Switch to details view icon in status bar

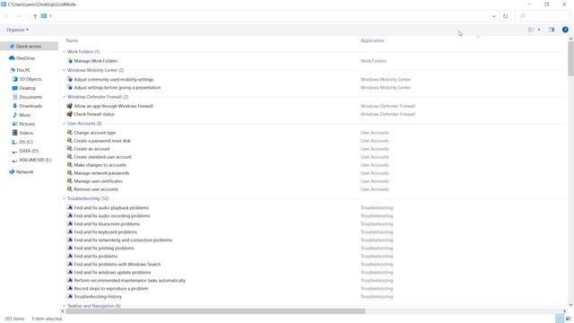pos(560,319)
